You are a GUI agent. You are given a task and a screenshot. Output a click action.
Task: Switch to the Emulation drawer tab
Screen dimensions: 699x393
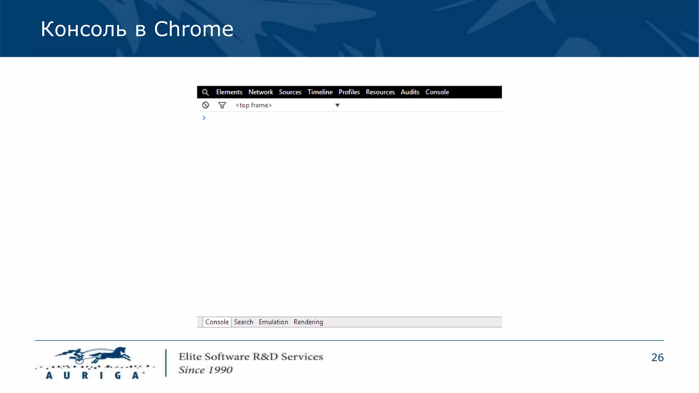(273, 322)
